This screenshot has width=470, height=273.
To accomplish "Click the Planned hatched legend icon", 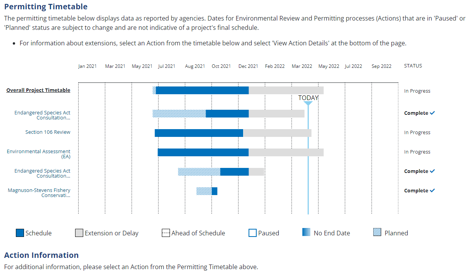I will tap(377, 233).
